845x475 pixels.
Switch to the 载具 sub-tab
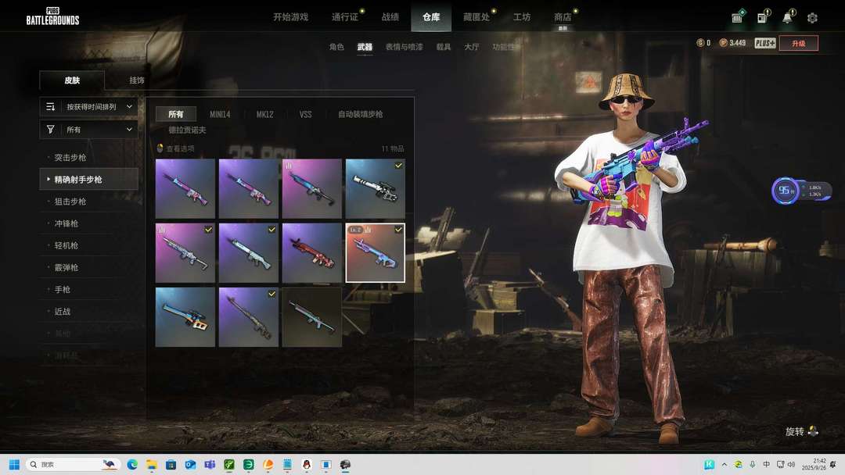click(x=444, y=47)
